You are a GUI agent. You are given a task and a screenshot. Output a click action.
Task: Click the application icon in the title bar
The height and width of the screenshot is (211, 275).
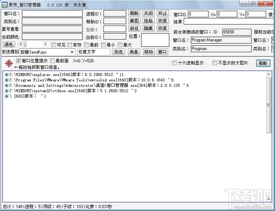click(x=5, y=5)
